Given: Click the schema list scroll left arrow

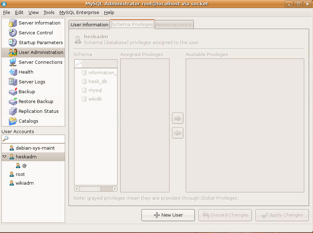Looking at the screenshot, I should (77, 189).
